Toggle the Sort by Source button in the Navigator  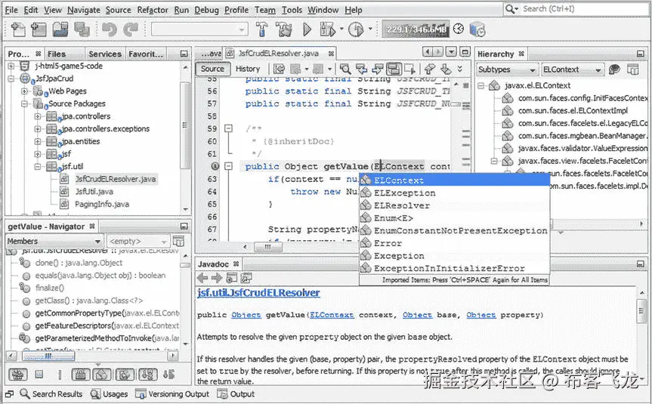coord(168,375)
